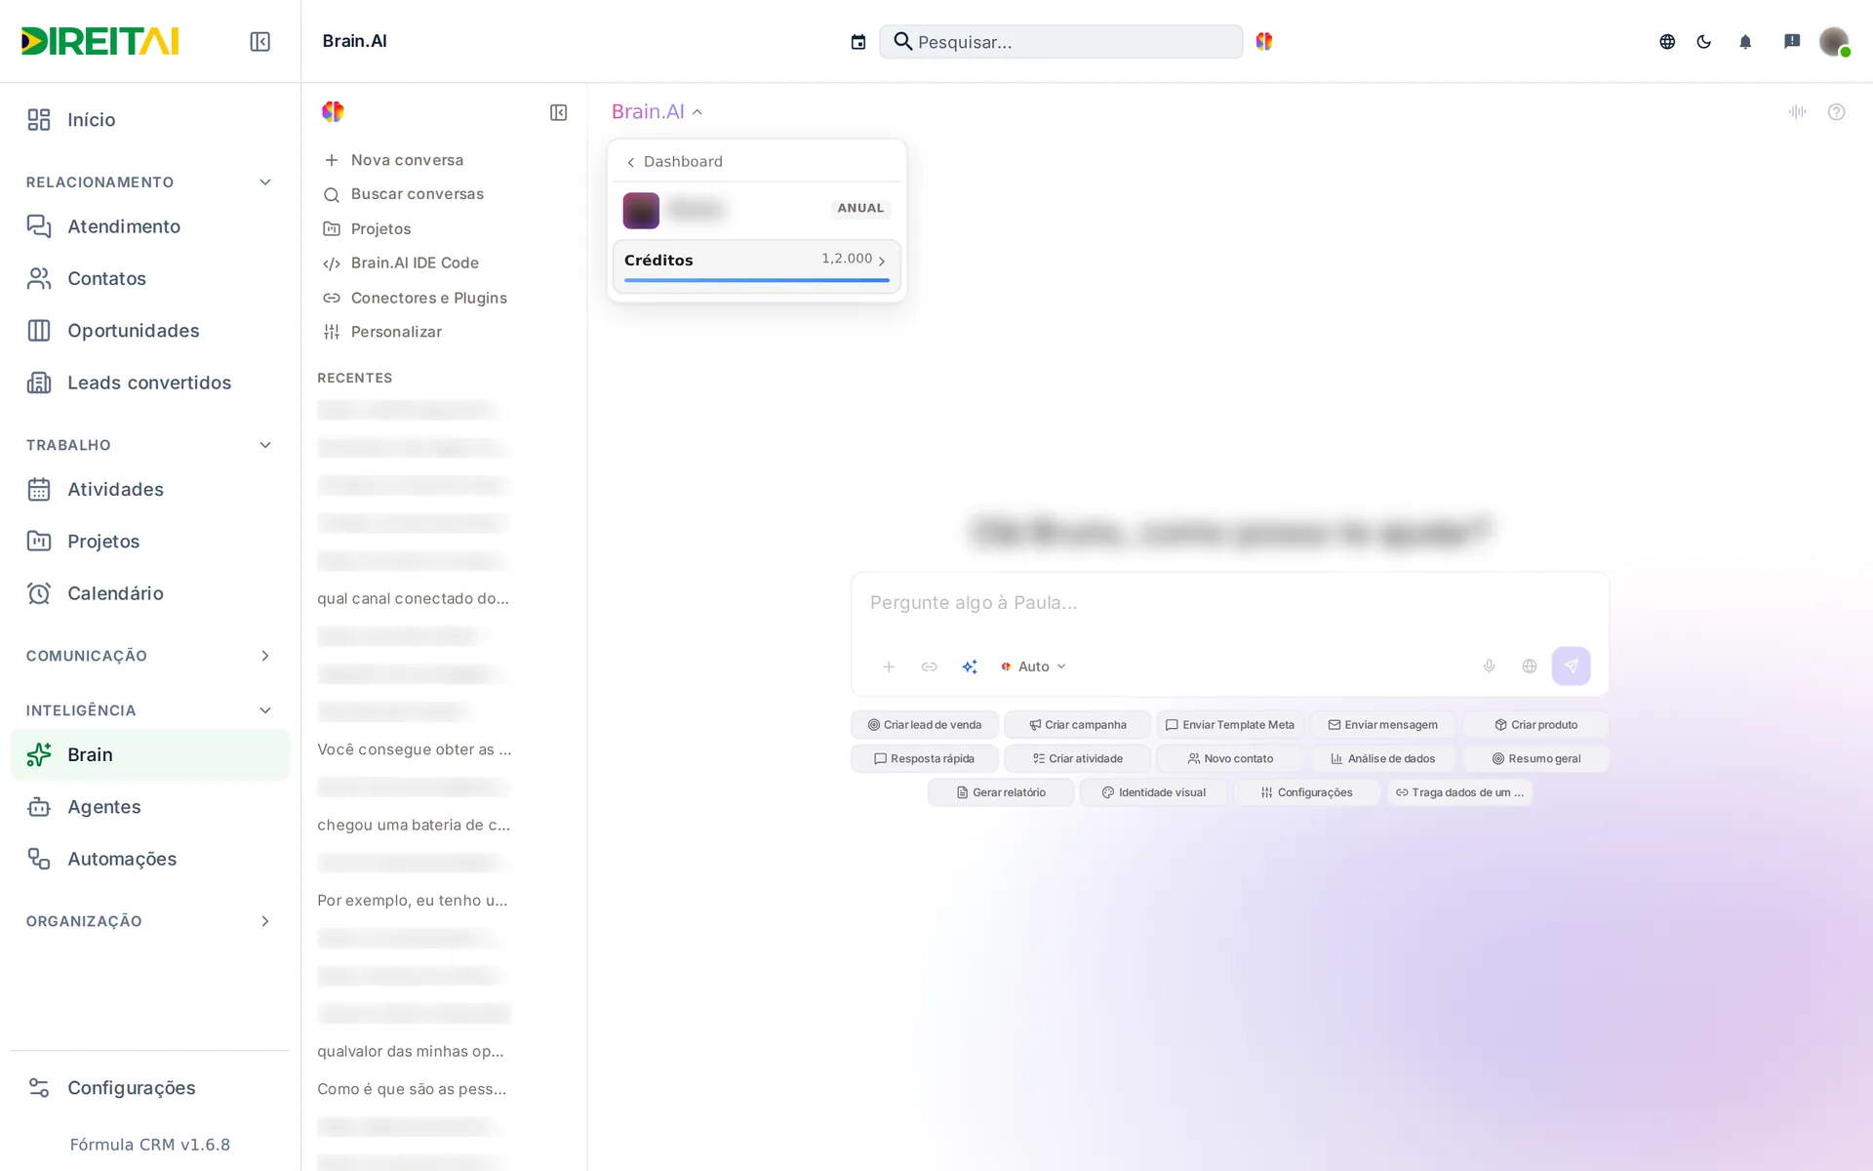
Task: Toggle web search globe in chat input
Action: pyautogui.click(x=1530, y=666)
